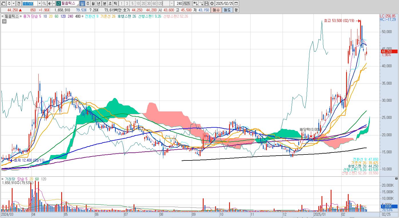
Task: Switch to 틱 tick chart
Action: point(115,3)
